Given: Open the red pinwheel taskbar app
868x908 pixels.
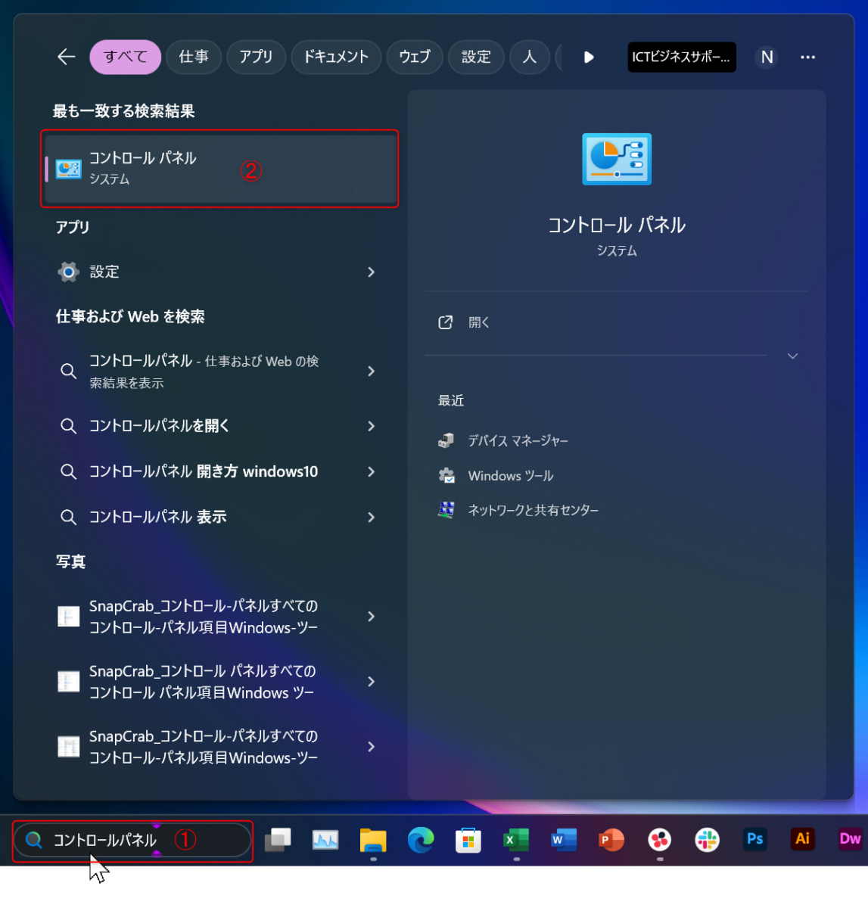Looking at the screenshot, I should 660,839.
